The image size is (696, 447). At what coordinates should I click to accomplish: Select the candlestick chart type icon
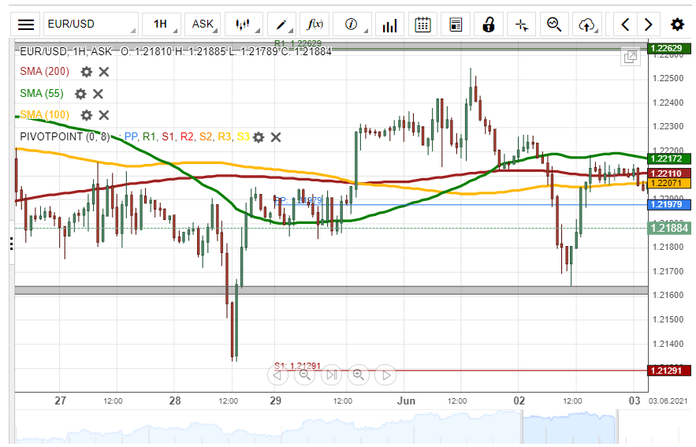(x=244, y=24)
